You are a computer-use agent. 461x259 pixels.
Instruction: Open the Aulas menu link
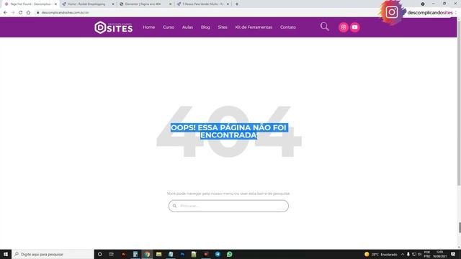click(x=187, y=27)
